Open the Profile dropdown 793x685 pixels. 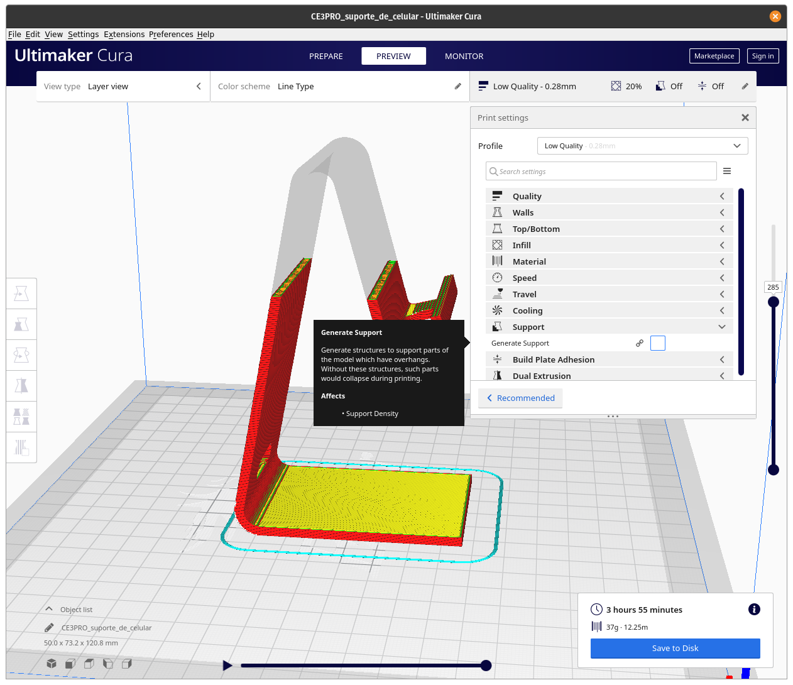[642, 146]
